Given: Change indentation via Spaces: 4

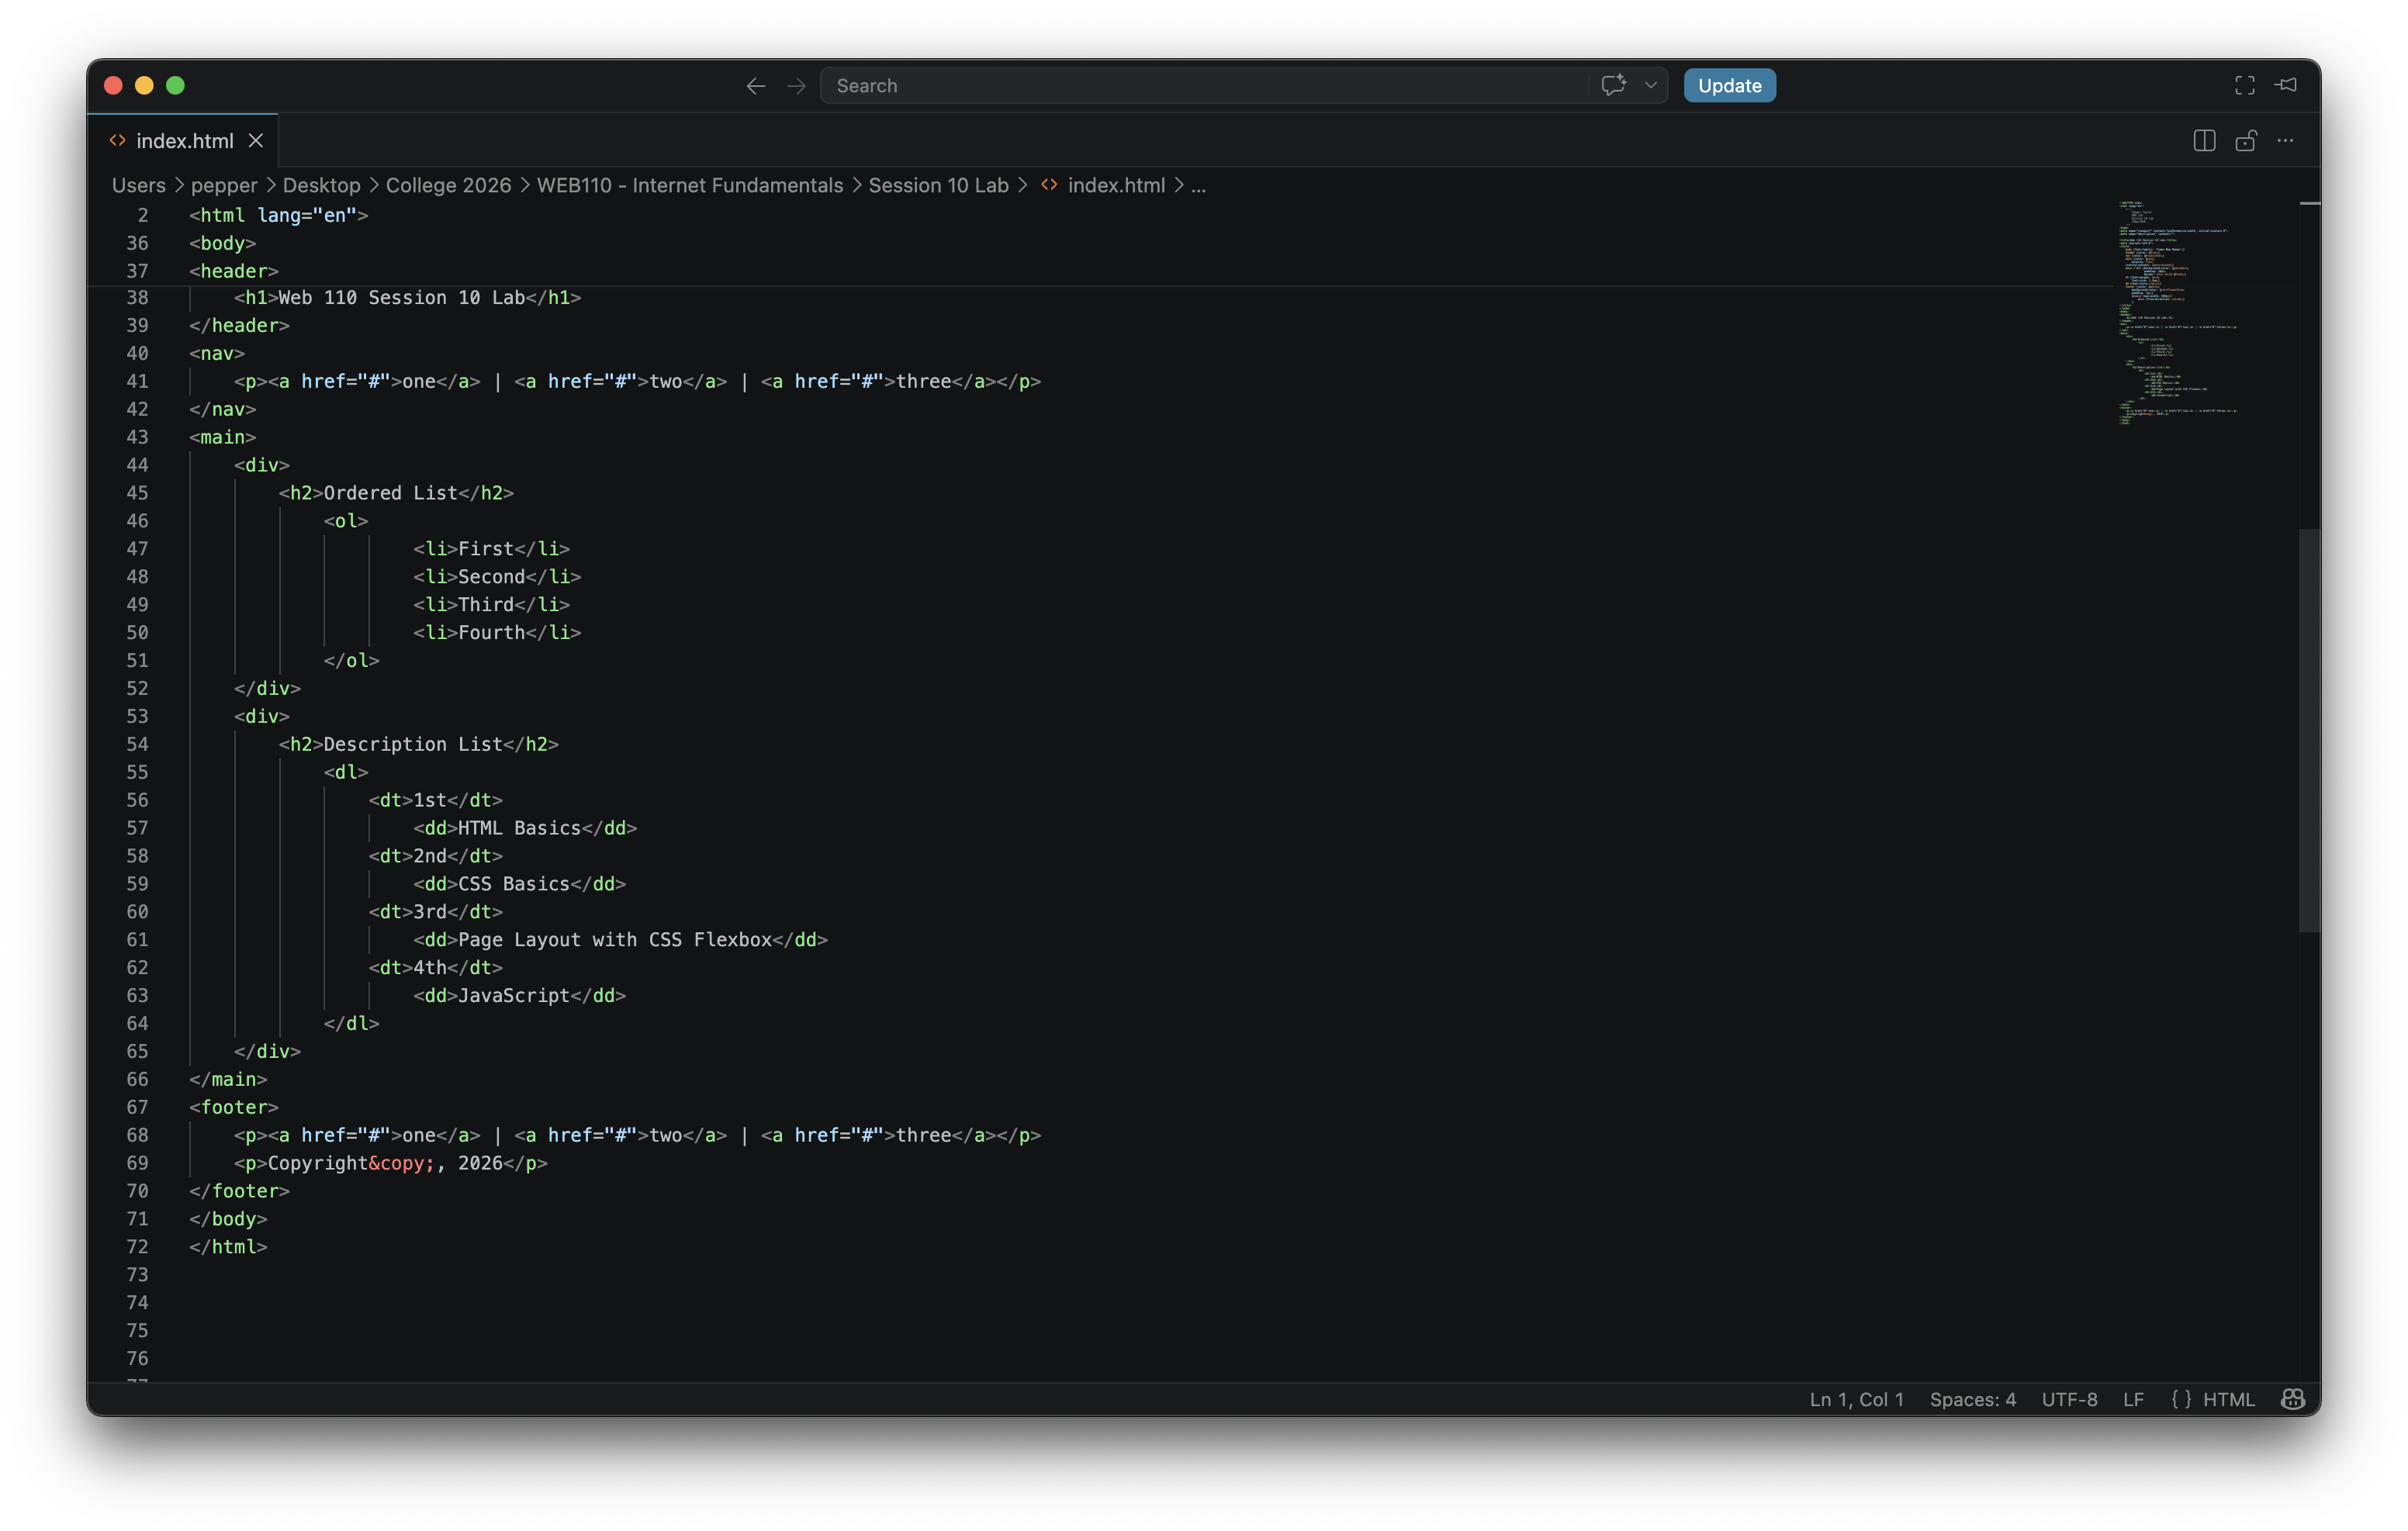Looking at the screenshot, I should click(x=1972, y=1399).
